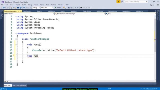160x90 pixels.
Task: Click the New Project toolbar icon
Action: pyautogui.click(x=11, y=8)
